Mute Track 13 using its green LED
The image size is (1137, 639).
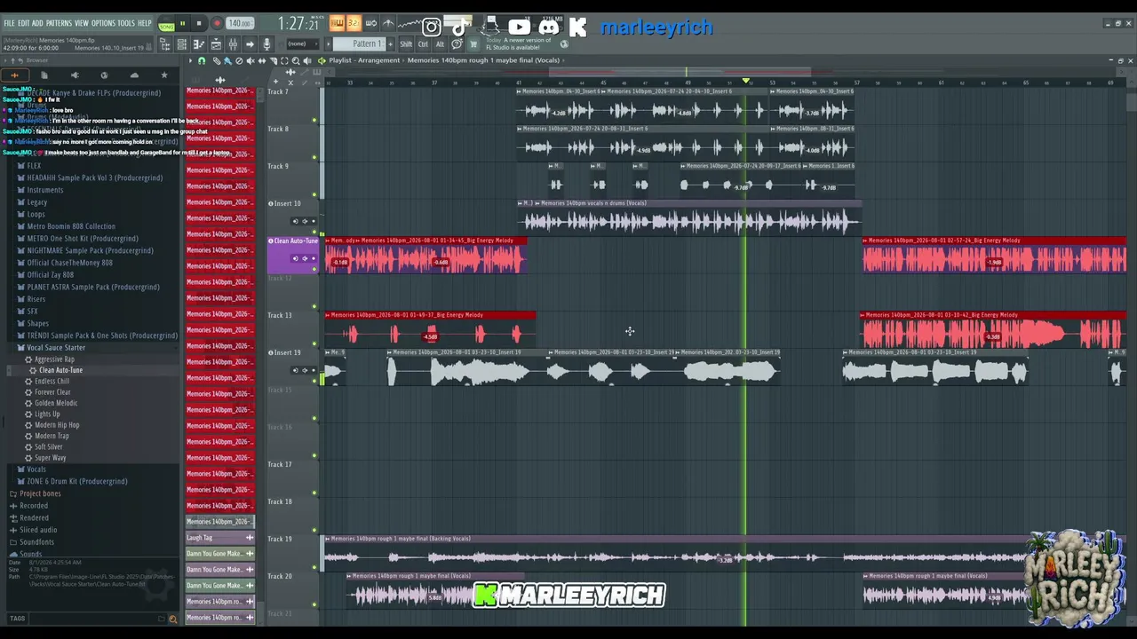[x=314, y=343]
